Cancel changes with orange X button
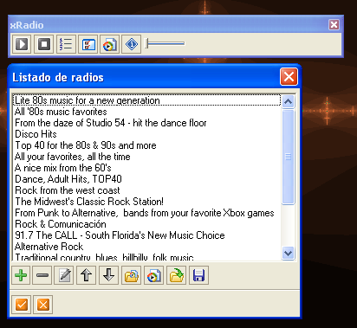 [43, 305]
